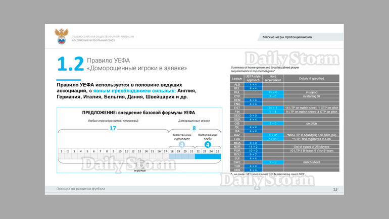Click the 'UEFA style approach' column header
Screen dimensions: 389x219
pyautogui.click(x=253, y=79)
